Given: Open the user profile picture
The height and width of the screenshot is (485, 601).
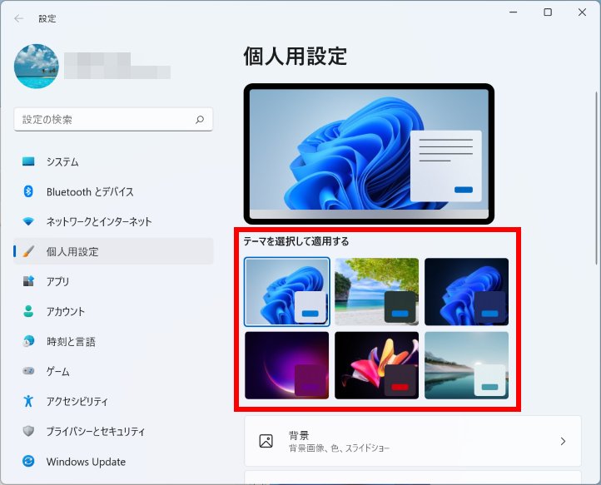Looking at the screenshot, I should click(37, 66).
